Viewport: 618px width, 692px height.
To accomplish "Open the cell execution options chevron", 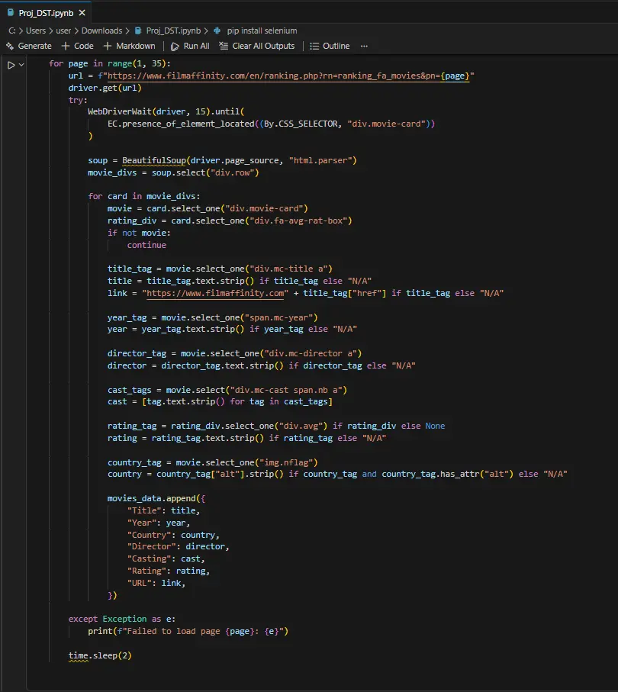I will pyautogui.click(x=19, y=64).
